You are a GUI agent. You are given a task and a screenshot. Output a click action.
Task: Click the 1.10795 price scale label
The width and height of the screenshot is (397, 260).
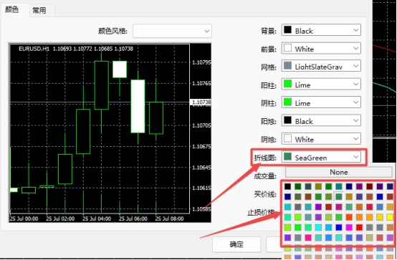point(201,62)
